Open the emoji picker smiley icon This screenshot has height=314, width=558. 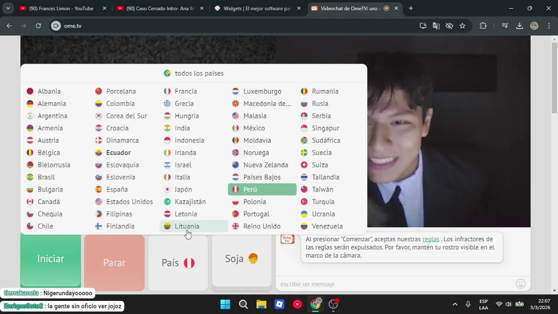pos(521,284)
